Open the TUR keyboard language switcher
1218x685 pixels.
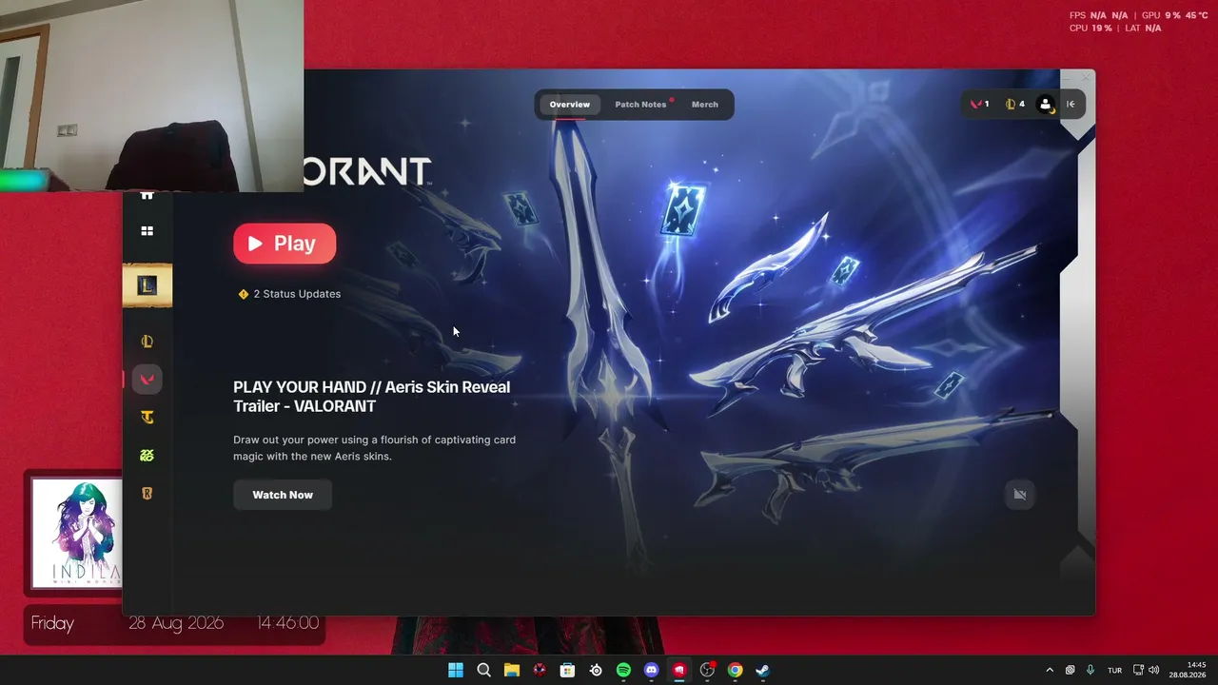1114,670
